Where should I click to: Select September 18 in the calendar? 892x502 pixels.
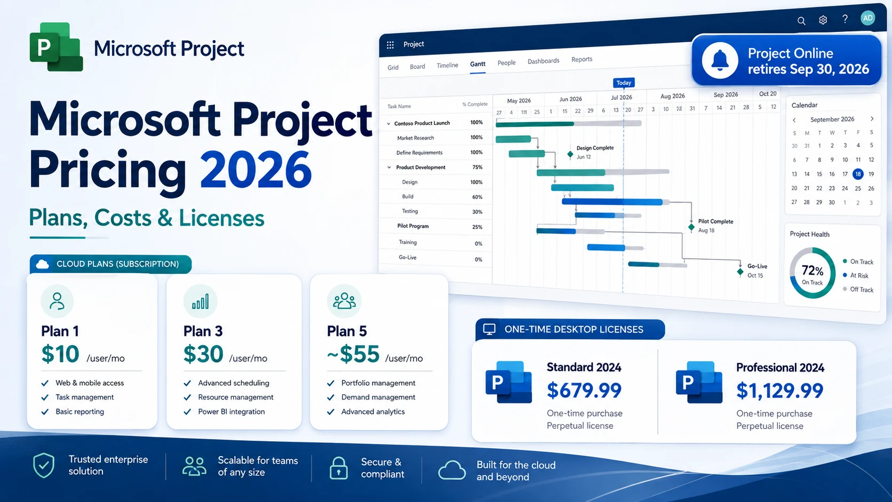point(858,174)
